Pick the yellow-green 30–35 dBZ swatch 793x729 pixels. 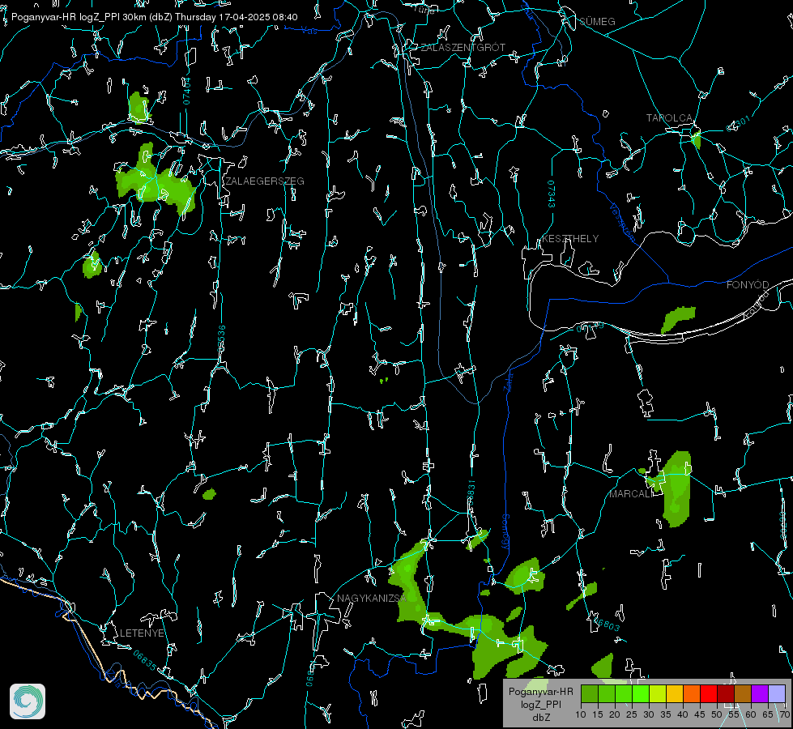(658, 693)
